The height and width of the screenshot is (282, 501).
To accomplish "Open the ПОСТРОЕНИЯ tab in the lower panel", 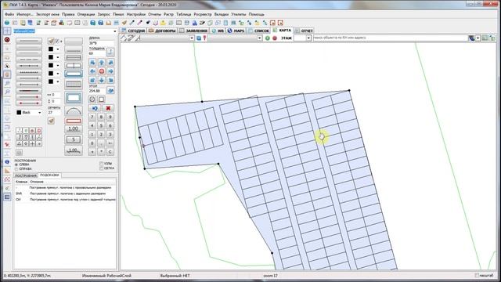I will pos(26,175).
